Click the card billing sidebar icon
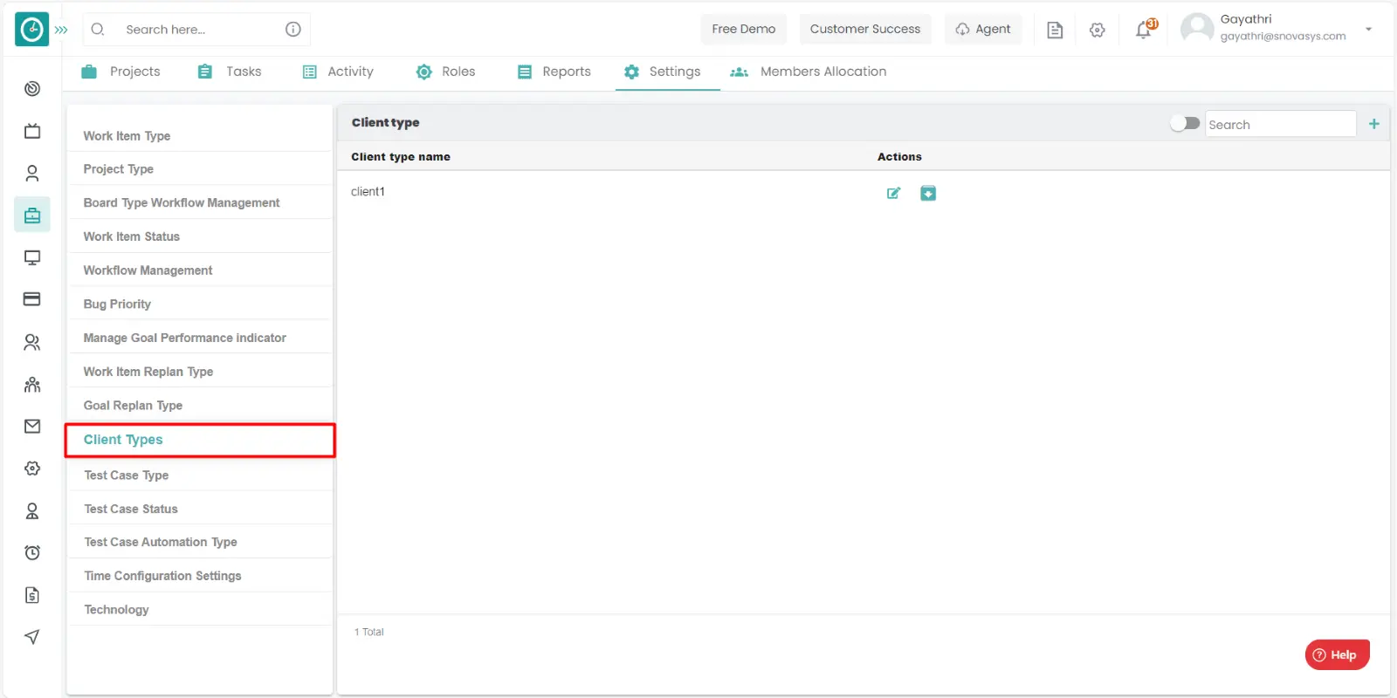Image resolution: width=1397 pixels, height=698 pixels. pos(32,299)
